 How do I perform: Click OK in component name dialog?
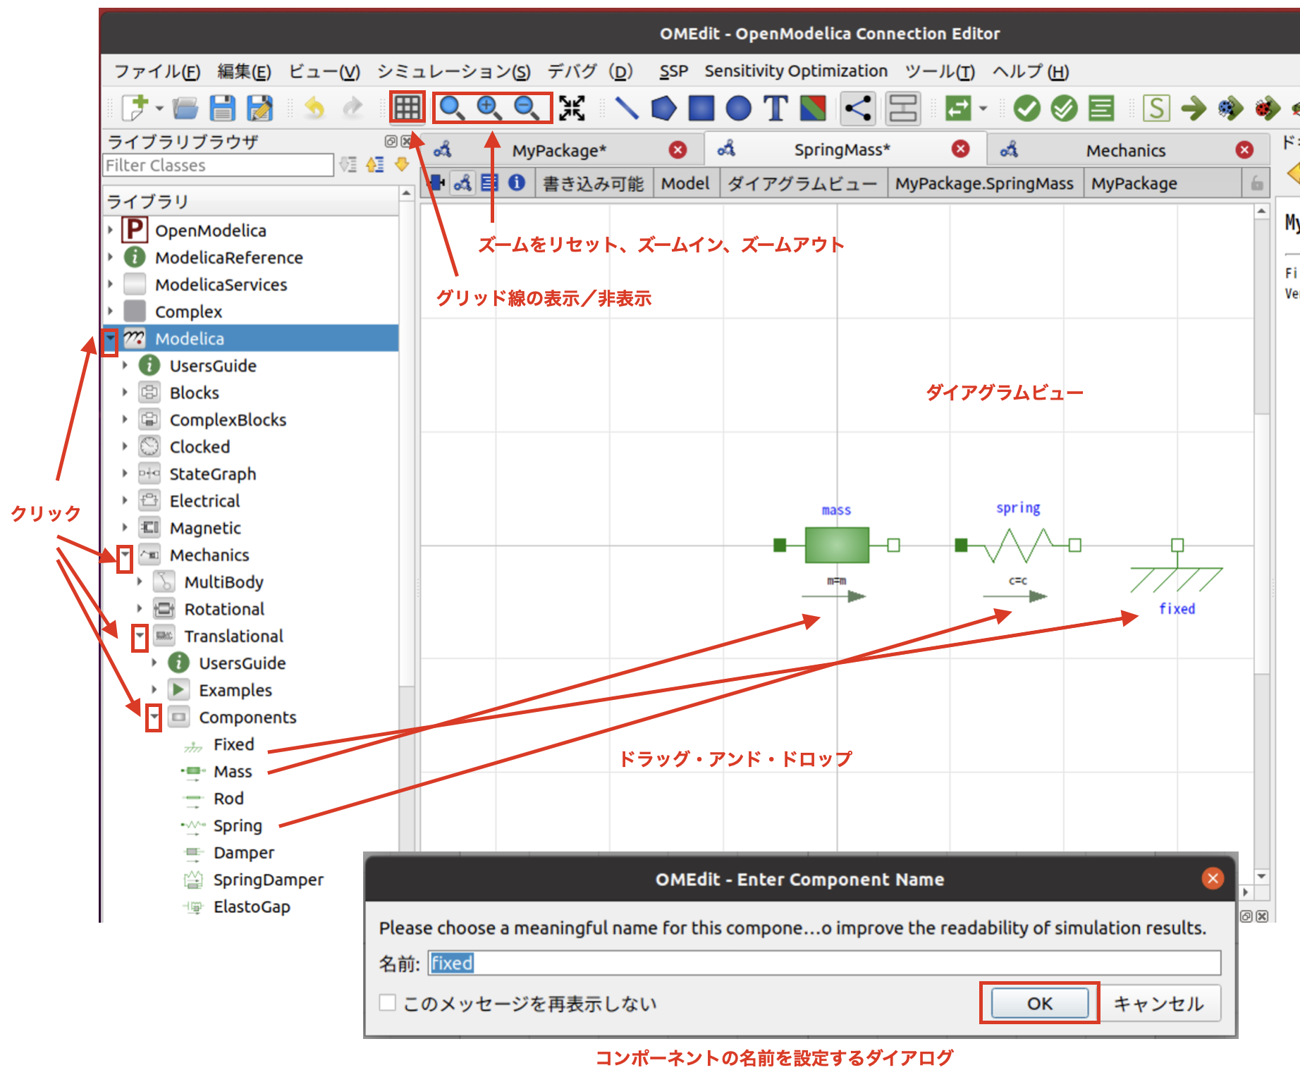point(1039,1003)
